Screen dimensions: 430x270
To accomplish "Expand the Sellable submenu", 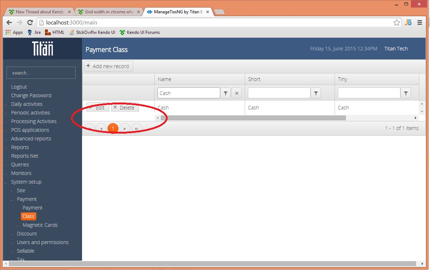I will pyautogui.click(x=26, y=251).
